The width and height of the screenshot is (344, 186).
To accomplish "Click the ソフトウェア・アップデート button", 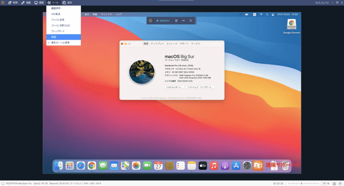I will click(200, 87).
